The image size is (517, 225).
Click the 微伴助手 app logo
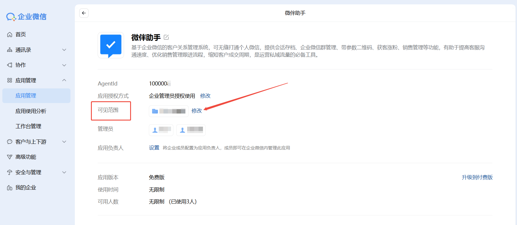point(111,46)
